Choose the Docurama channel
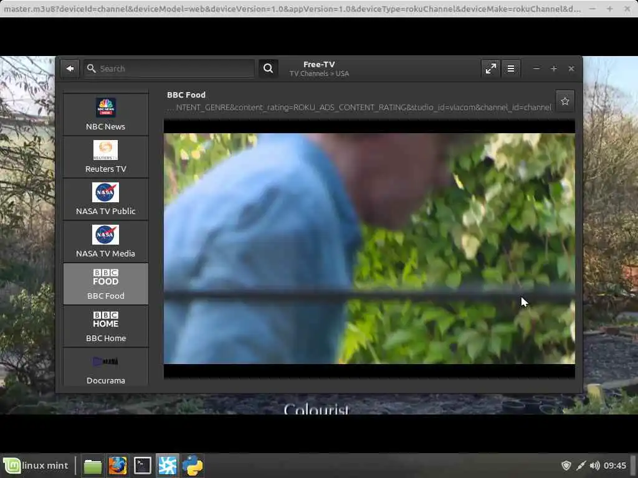 [x=106, y=367]
